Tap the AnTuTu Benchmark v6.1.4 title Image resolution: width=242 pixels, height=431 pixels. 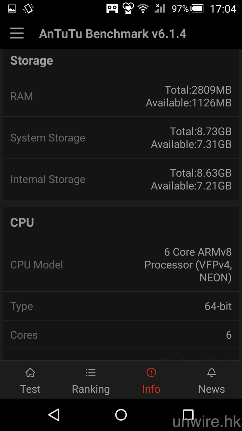(x=113, y=34)
